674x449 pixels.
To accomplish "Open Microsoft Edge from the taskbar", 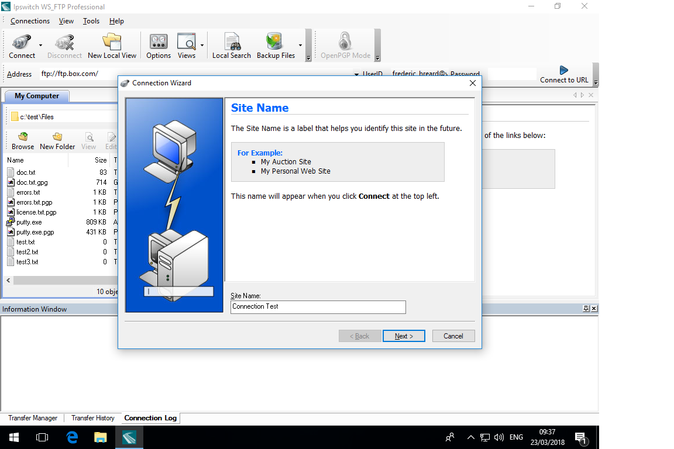I will tap(72, 437).
